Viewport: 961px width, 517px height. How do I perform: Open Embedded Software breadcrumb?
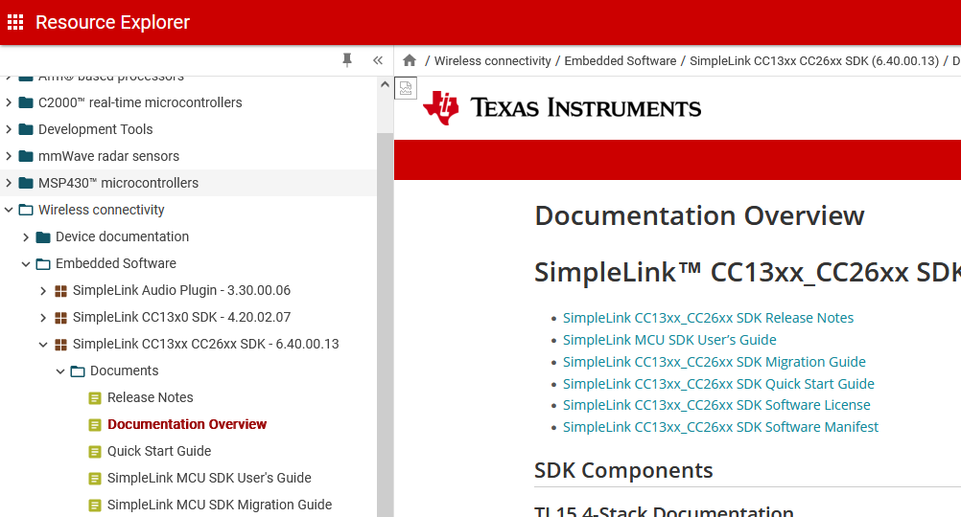pyautogui.click(x=621, y=61)
